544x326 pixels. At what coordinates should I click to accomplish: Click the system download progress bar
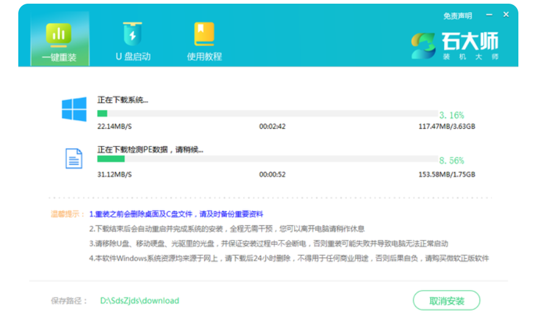click(x=267, y=114)
